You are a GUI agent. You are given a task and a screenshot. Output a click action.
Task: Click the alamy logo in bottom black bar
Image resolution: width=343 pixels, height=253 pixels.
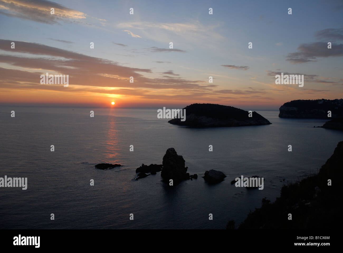click(x=26, y=241)
